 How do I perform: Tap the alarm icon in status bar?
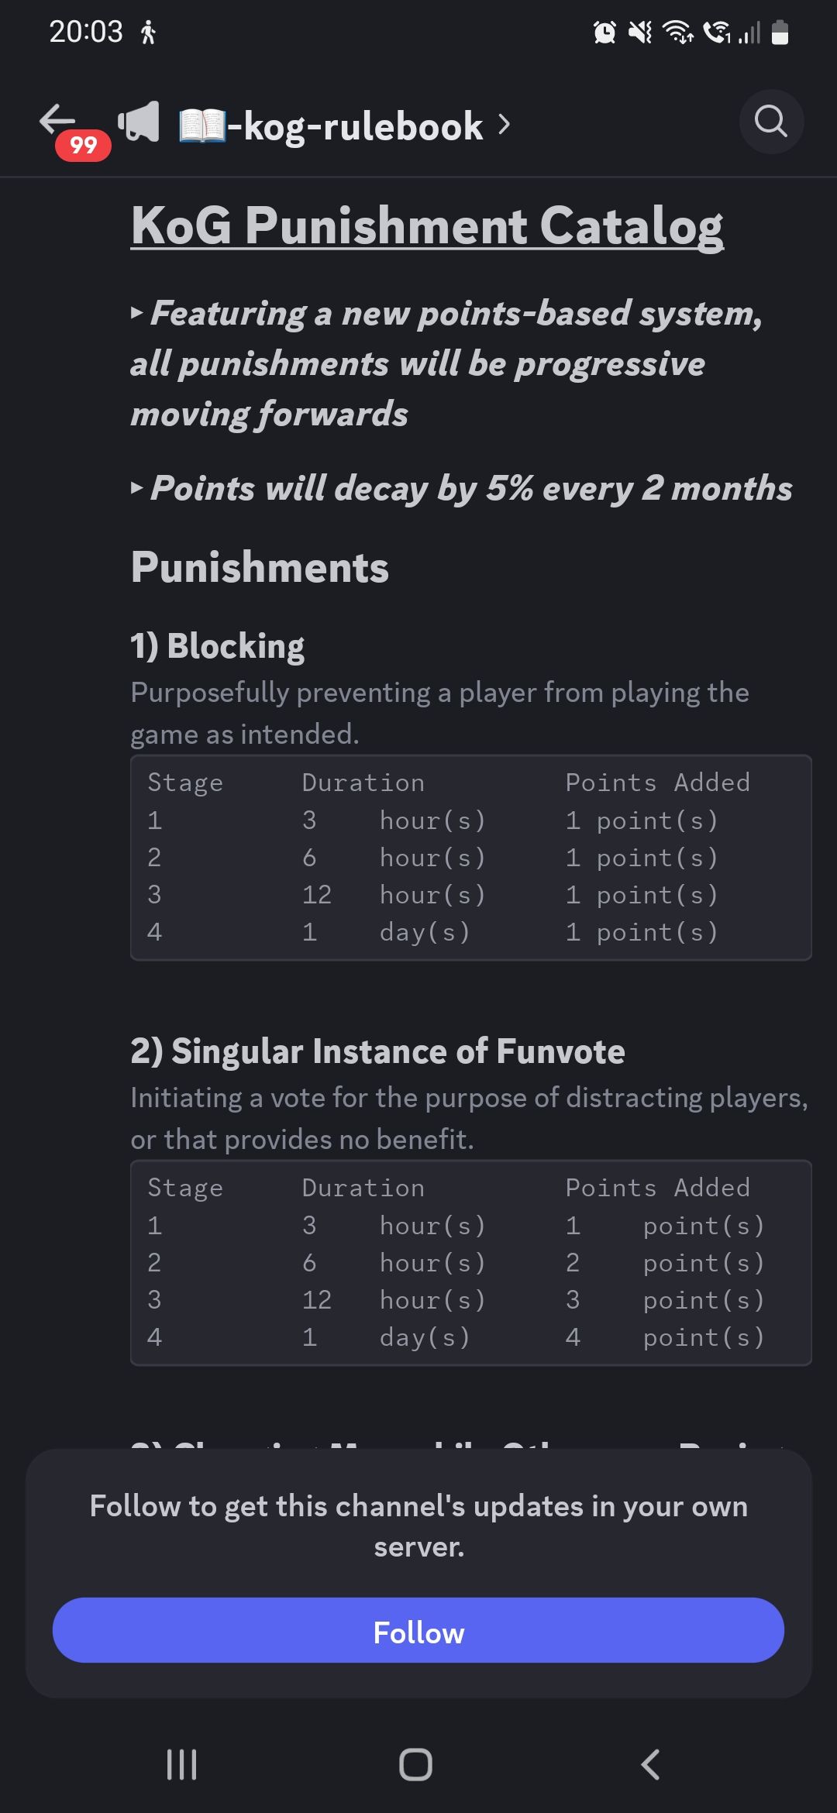click(x=604, y=33)
